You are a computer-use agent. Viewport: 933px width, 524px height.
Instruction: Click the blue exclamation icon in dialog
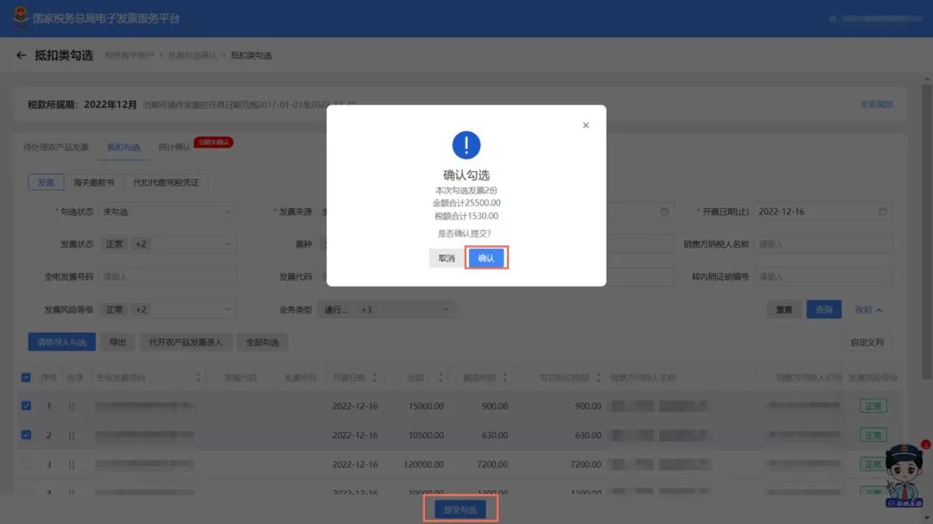(x=466, y=145)
